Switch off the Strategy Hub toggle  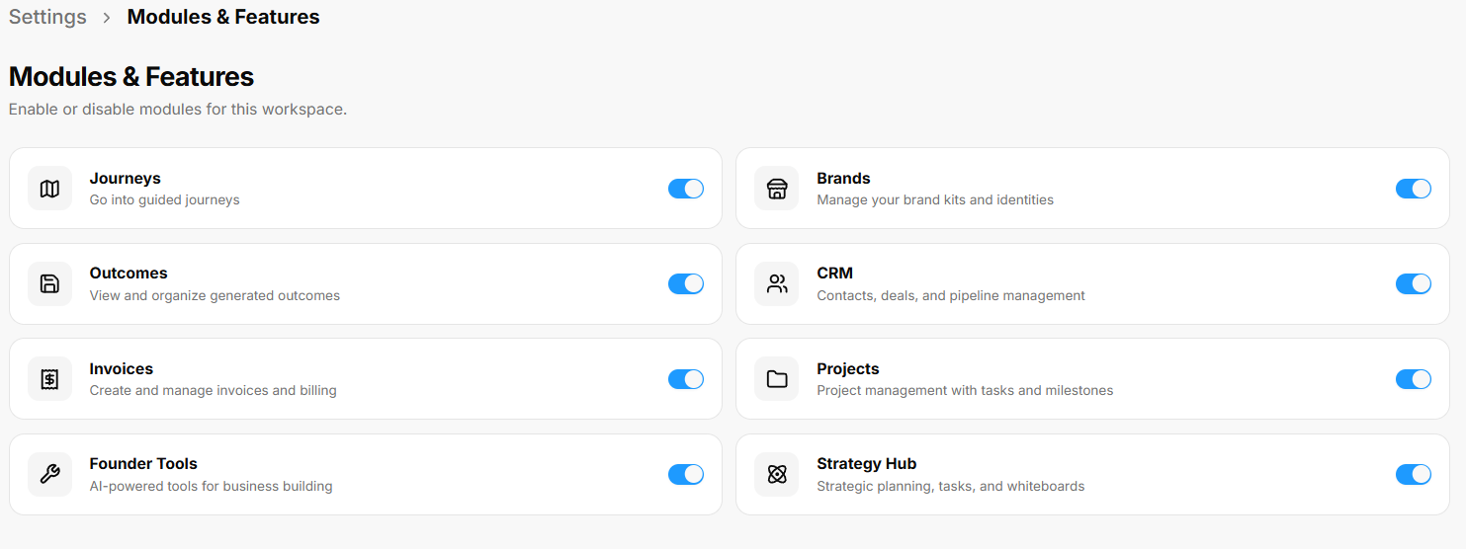[x=1414, y=475]
